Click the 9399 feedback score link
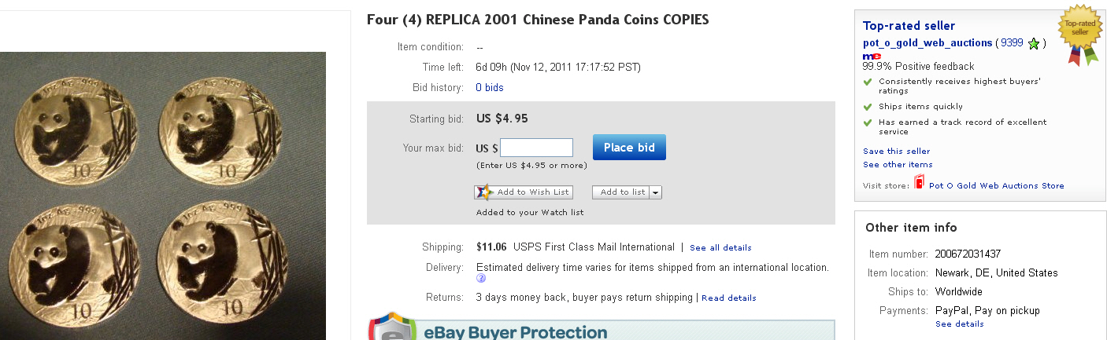 (1012, 43)
